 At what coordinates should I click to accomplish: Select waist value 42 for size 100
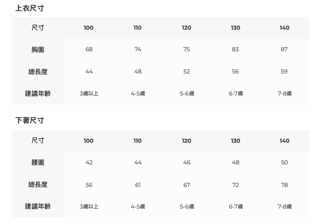pyautogui.click(x=89, y=162)
